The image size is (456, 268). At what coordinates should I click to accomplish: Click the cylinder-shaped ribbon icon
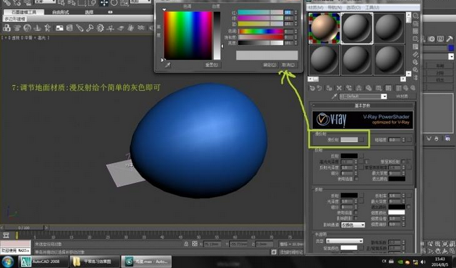(70, 28)
